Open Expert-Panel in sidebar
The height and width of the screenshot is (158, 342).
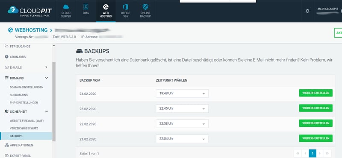point(20,156)
